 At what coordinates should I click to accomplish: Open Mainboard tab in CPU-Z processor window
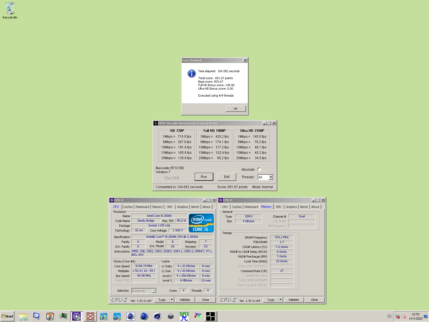(x=142, y=207)
